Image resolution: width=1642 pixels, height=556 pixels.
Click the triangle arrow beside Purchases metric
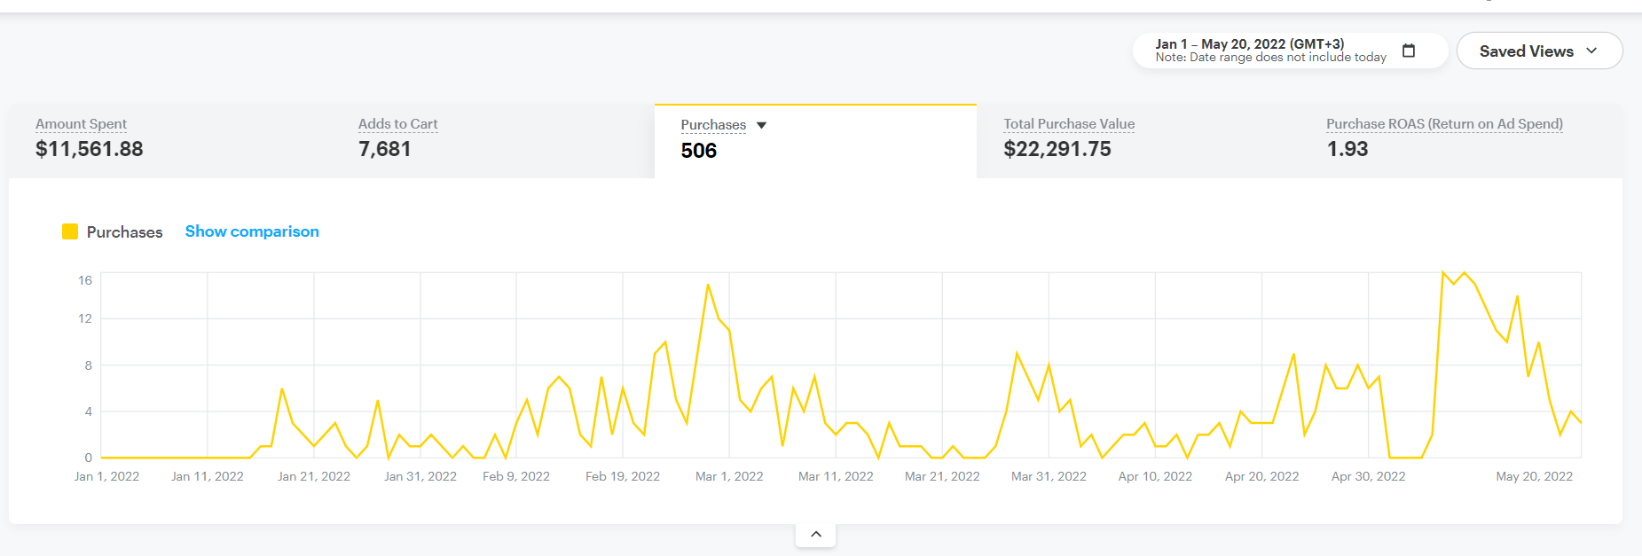(x=761, y=126)
